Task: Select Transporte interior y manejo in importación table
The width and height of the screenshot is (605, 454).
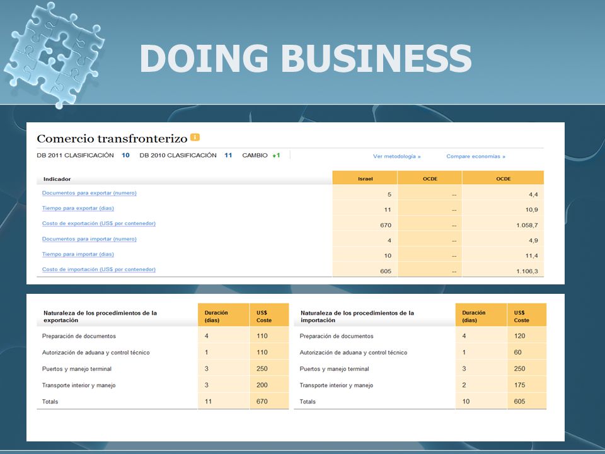Action: pyautogui.click(x=337, y=385)
